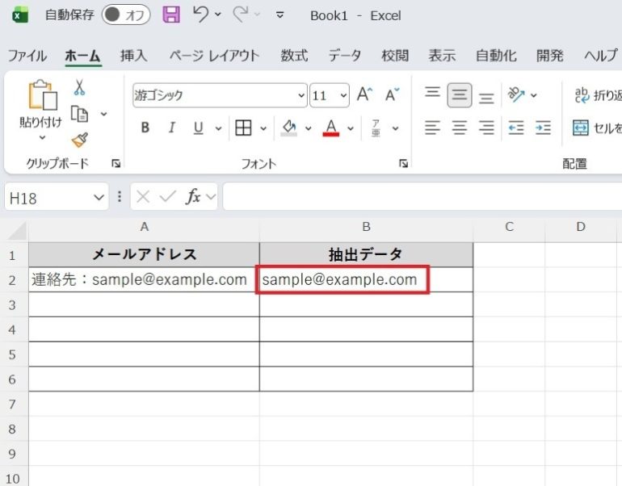Open font group dialog launcher
This screenshot has height=486, width=622.
(x=403, y=163)
